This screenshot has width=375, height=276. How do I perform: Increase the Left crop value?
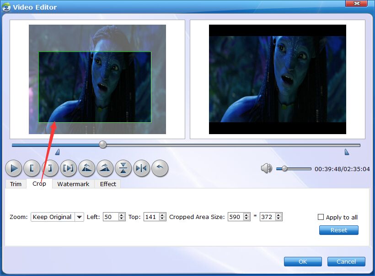coord(122,215)
